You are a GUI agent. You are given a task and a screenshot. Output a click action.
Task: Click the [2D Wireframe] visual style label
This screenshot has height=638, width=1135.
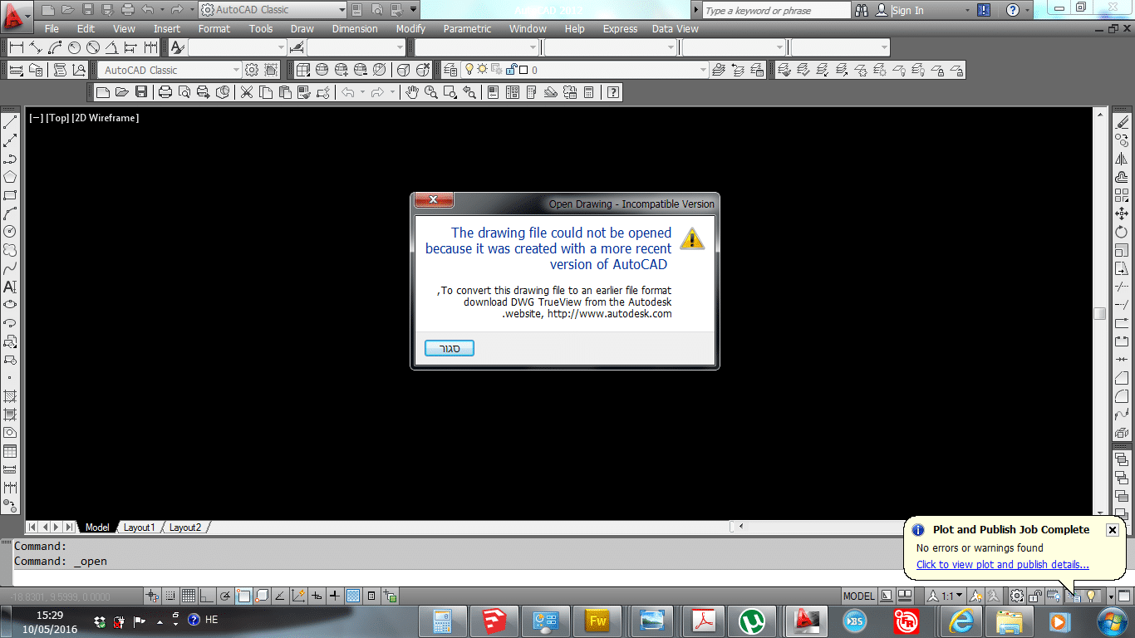[x=105, y=118]
